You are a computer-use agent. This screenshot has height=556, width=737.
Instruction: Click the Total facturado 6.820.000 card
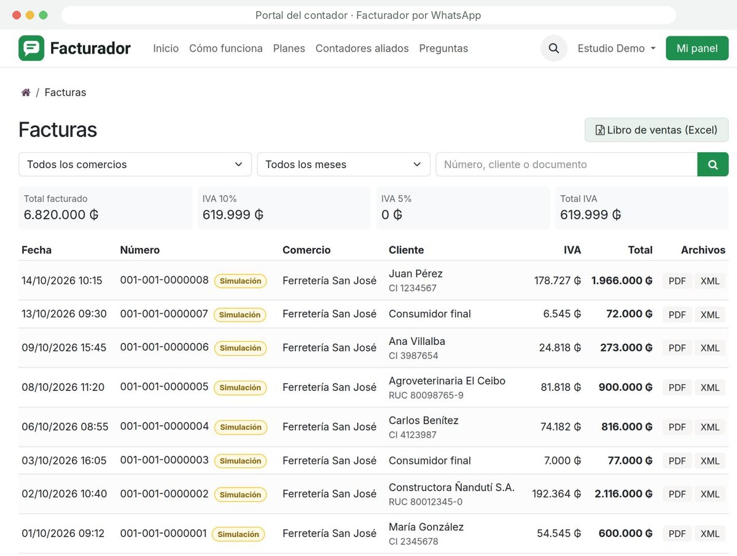106,208
